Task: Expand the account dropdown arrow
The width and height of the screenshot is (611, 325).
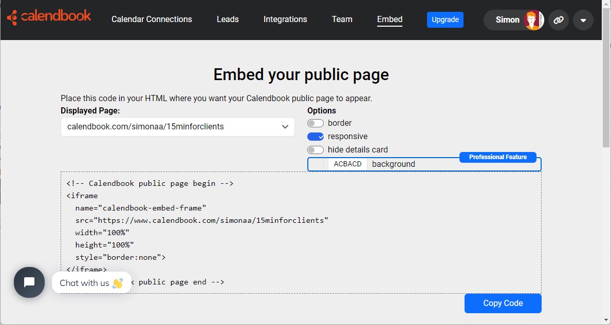Action: [x=583, y=20]
